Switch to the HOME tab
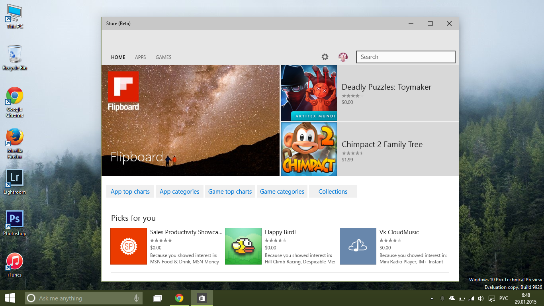 [x=118, y=57]
